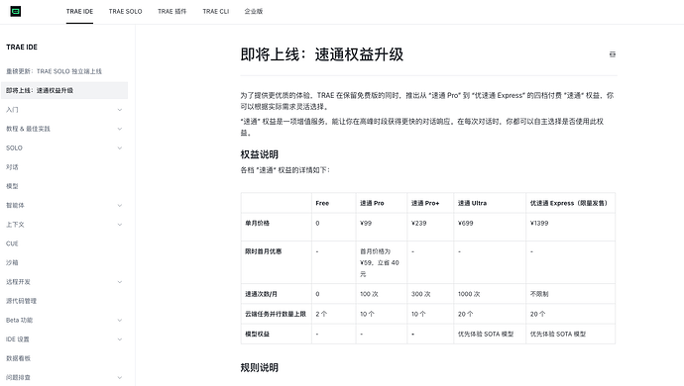Click the 权益说明 heading
The height and width of the screenshot is (386, 684).
(x=260, y=154)
